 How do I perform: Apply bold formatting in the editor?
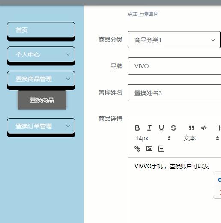pos(137,128)
